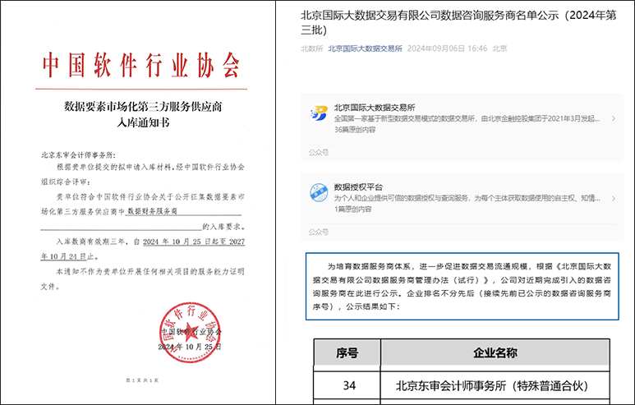Open the 数据授权平台 card title
The width and height of the screenshot is (635, 405).
(x=358, y=186)
